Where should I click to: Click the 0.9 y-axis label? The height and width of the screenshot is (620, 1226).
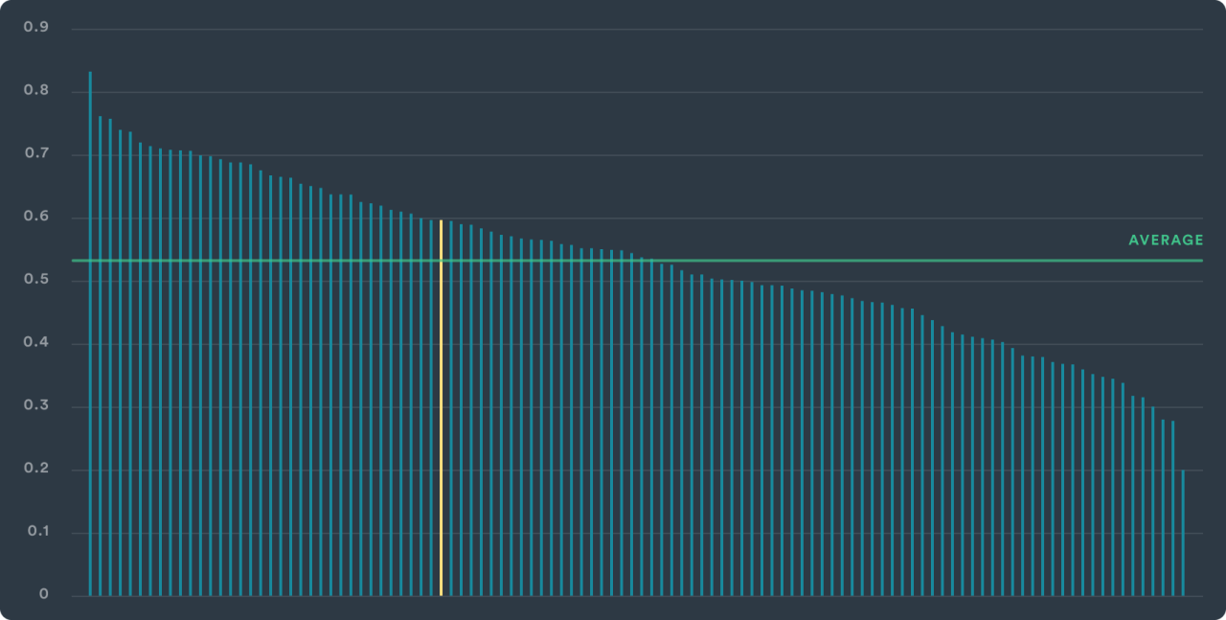[x=36, y=28]
